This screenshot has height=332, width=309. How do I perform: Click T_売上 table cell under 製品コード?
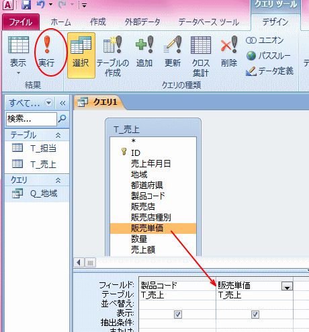177,295
